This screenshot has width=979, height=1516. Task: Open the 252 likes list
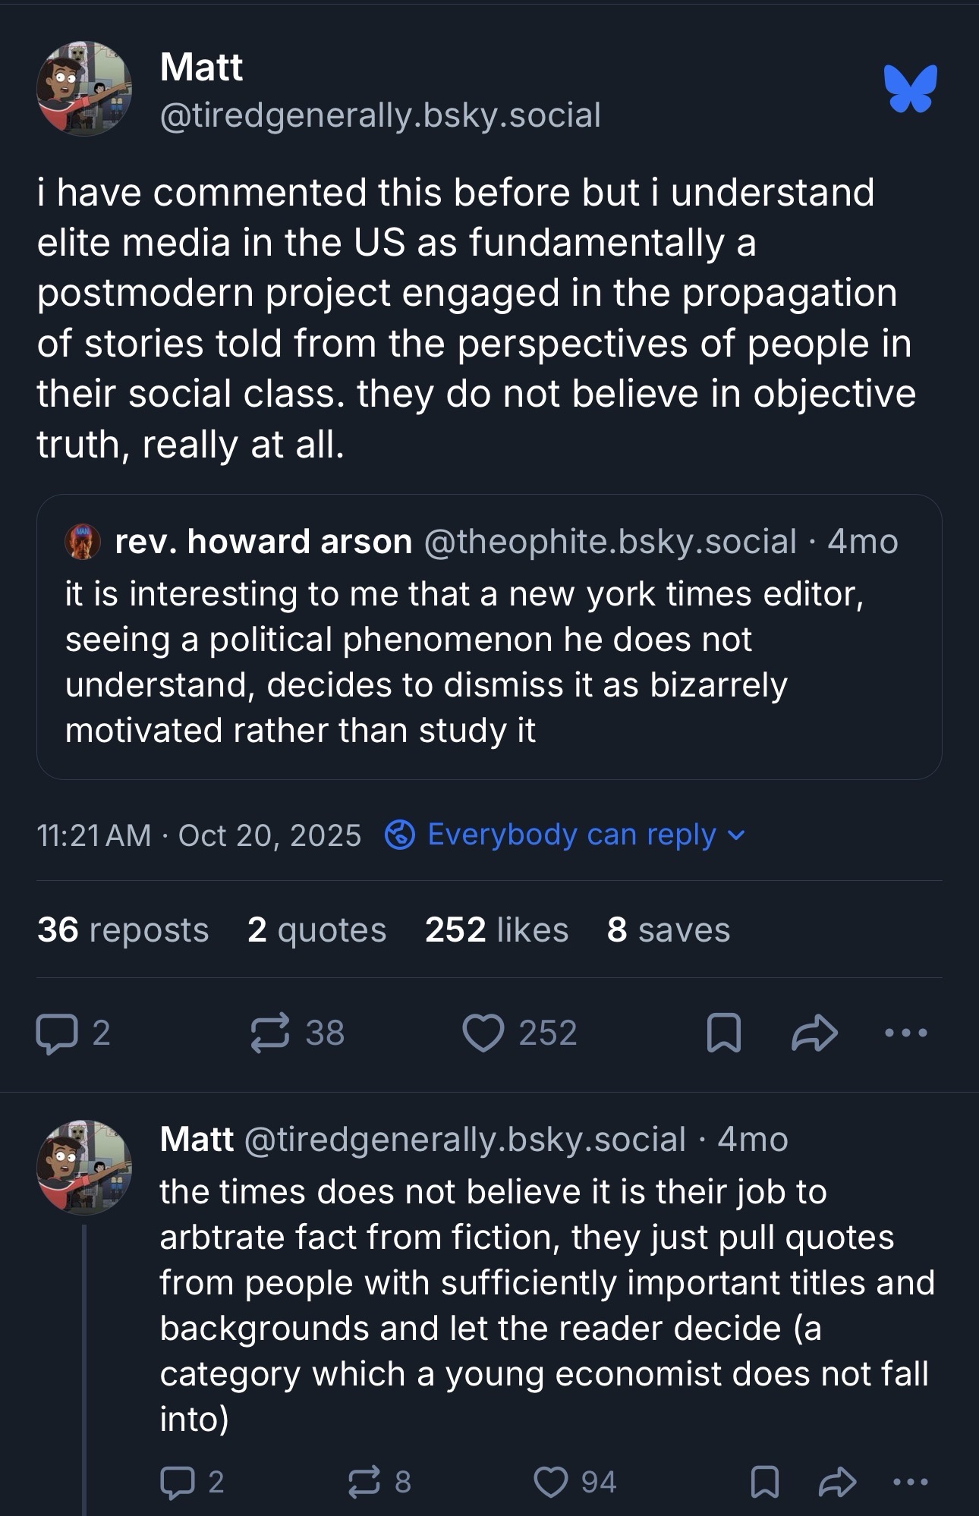496,929
